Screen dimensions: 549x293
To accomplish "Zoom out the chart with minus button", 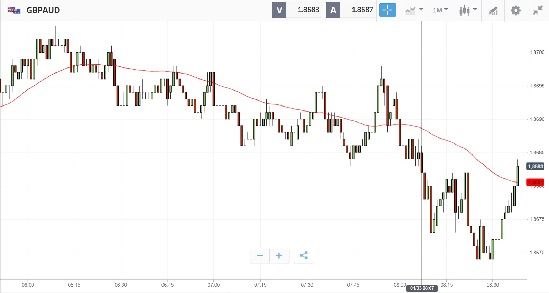I will click(x=260, y=256).
